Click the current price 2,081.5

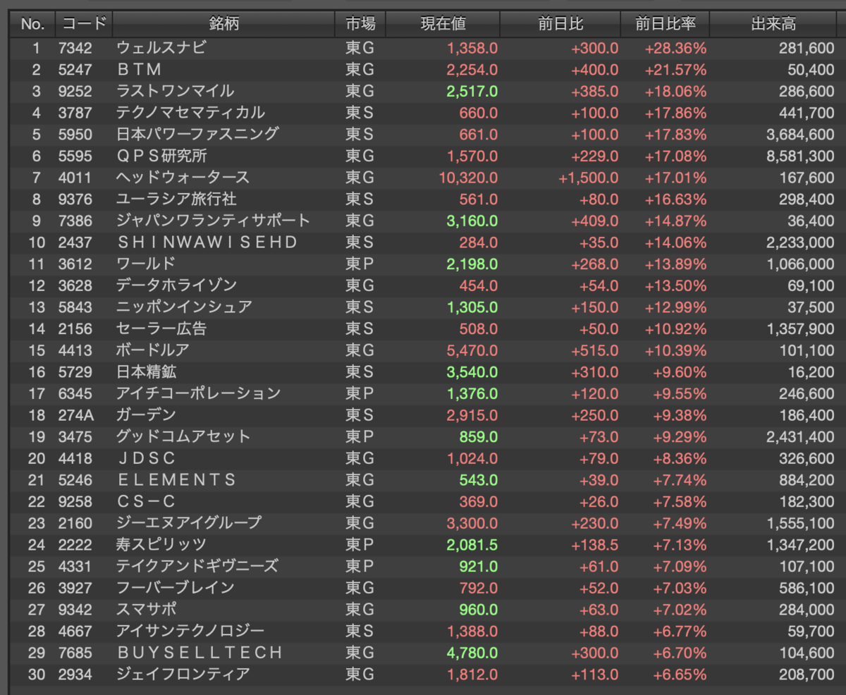coord(472,544)
